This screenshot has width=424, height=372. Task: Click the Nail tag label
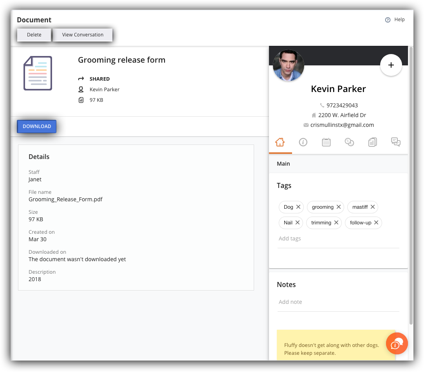point(288,223)
